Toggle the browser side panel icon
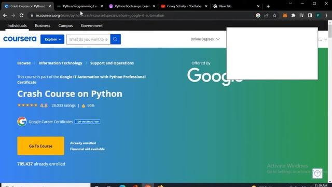 (310, 15)
